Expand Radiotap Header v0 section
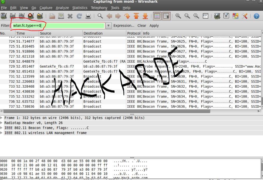263x180 pixels. coord(1,123)
